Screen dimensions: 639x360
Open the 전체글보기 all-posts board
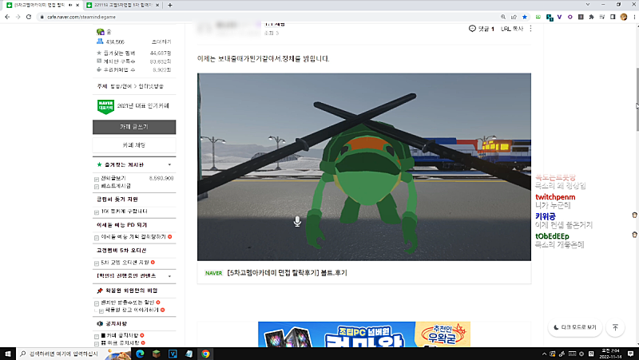(x=113, y=178)
